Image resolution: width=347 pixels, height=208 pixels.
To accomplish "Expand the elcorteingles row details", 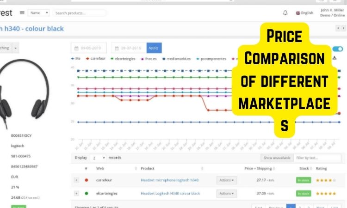I will tap(76, 193).
